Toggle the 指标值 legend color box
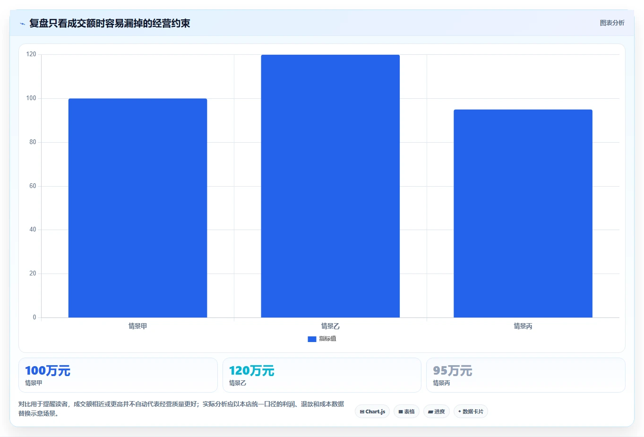 pos(312,339)
